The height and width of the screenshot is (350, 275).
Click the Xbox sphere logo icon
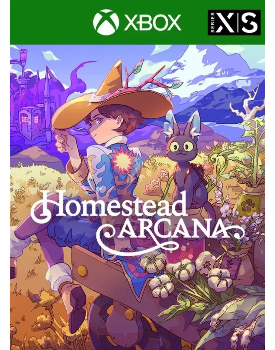pyautogui.click(x=106, y=22)
